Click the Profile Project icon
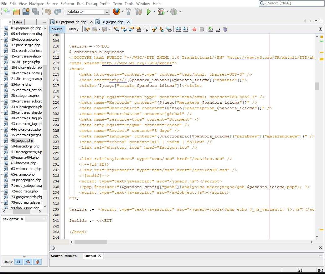This screenshot has height=274, width=325. (174, 12)
